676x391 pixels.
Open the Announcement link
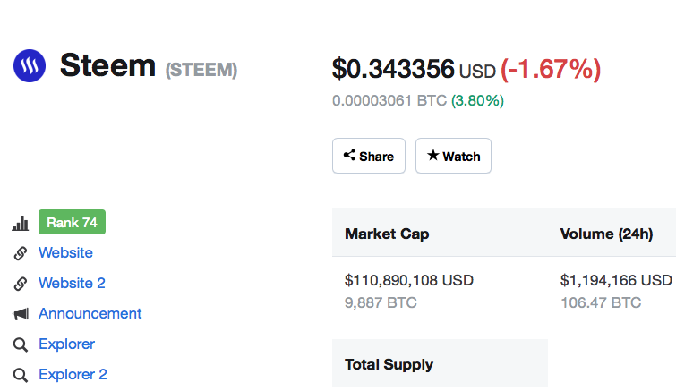tap(90, 313)
